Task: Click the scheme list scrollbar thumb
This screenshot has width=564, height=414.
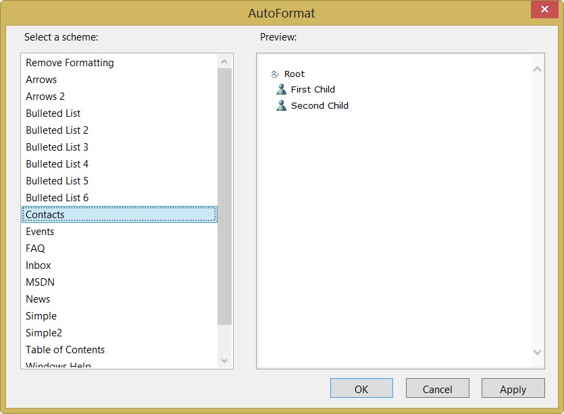Action: click(224, 197)
